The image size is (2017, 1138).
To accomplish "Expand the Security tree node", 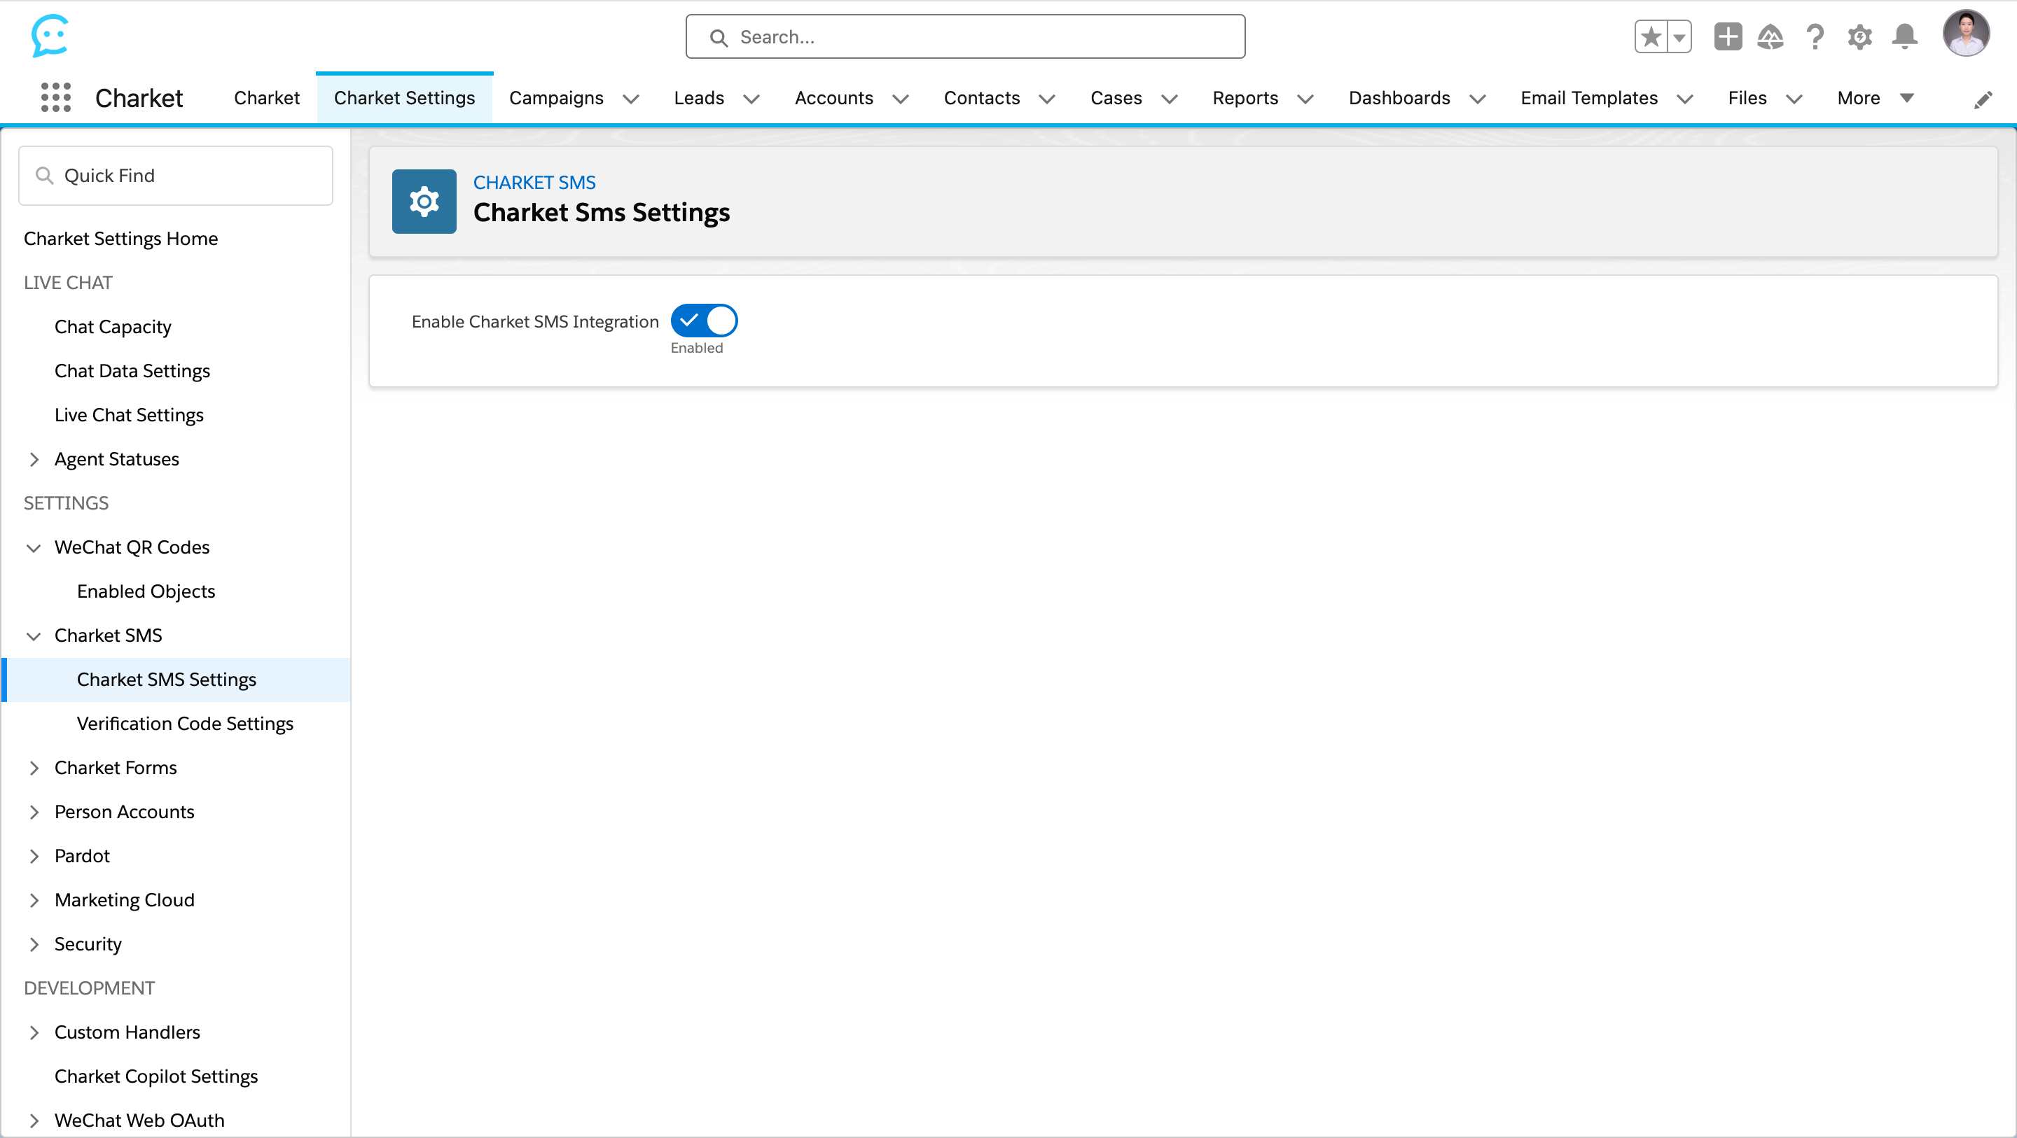I will point(34,945).
